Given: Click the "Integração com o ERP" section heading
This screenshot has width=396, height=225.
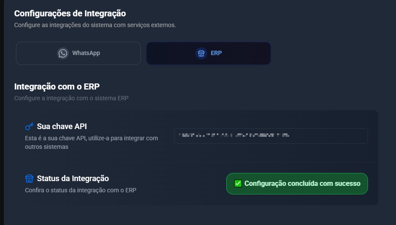Looking at the screenshot, I should 57,87.
